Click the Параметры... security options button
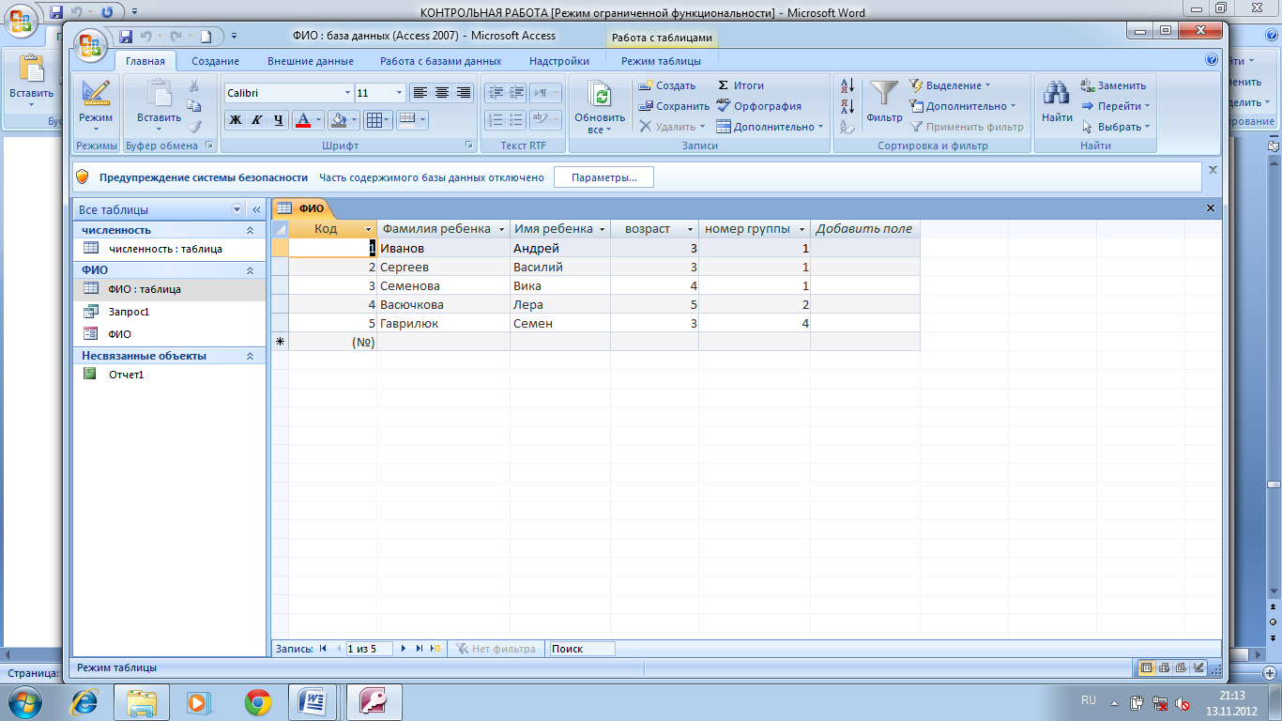Viewport: 1282px width, 721px height. pos(603,176)
